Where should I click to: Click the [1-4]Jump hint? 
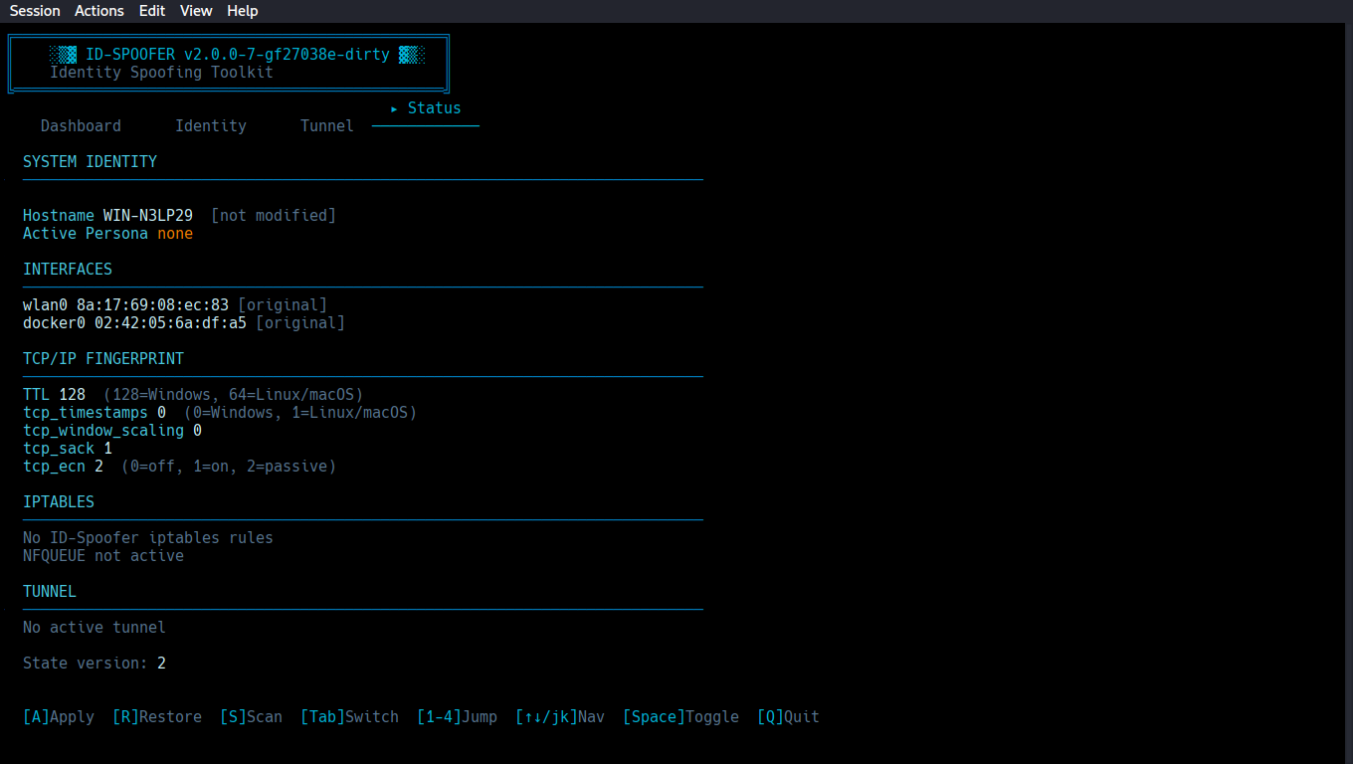[458, 717]
